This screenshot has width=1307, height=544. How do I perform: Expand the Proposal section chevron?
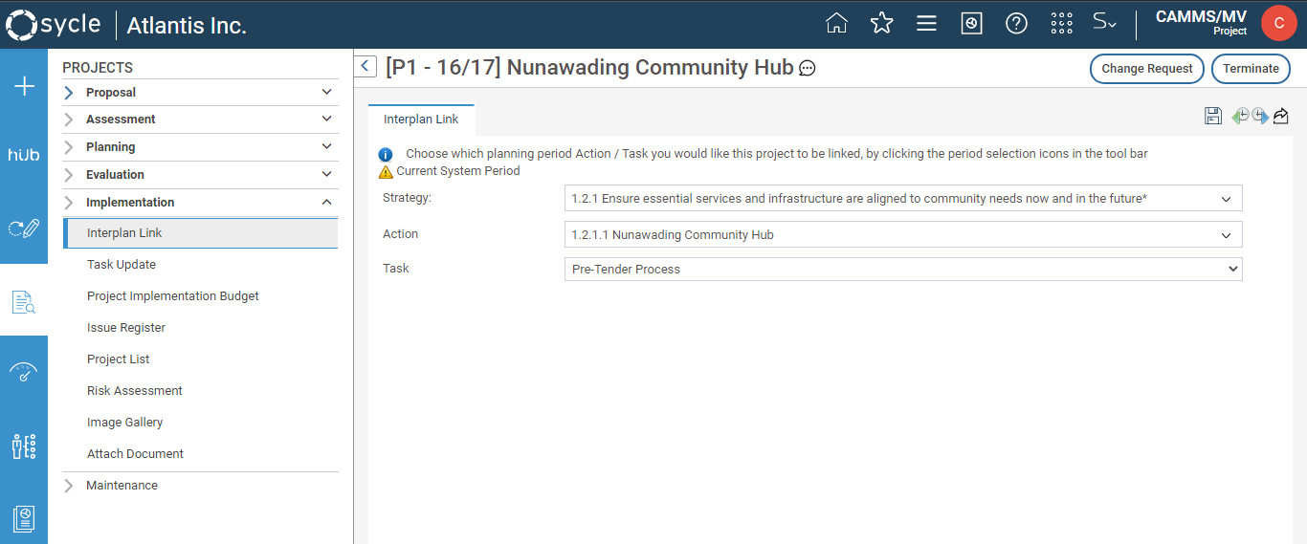[327, 93]
